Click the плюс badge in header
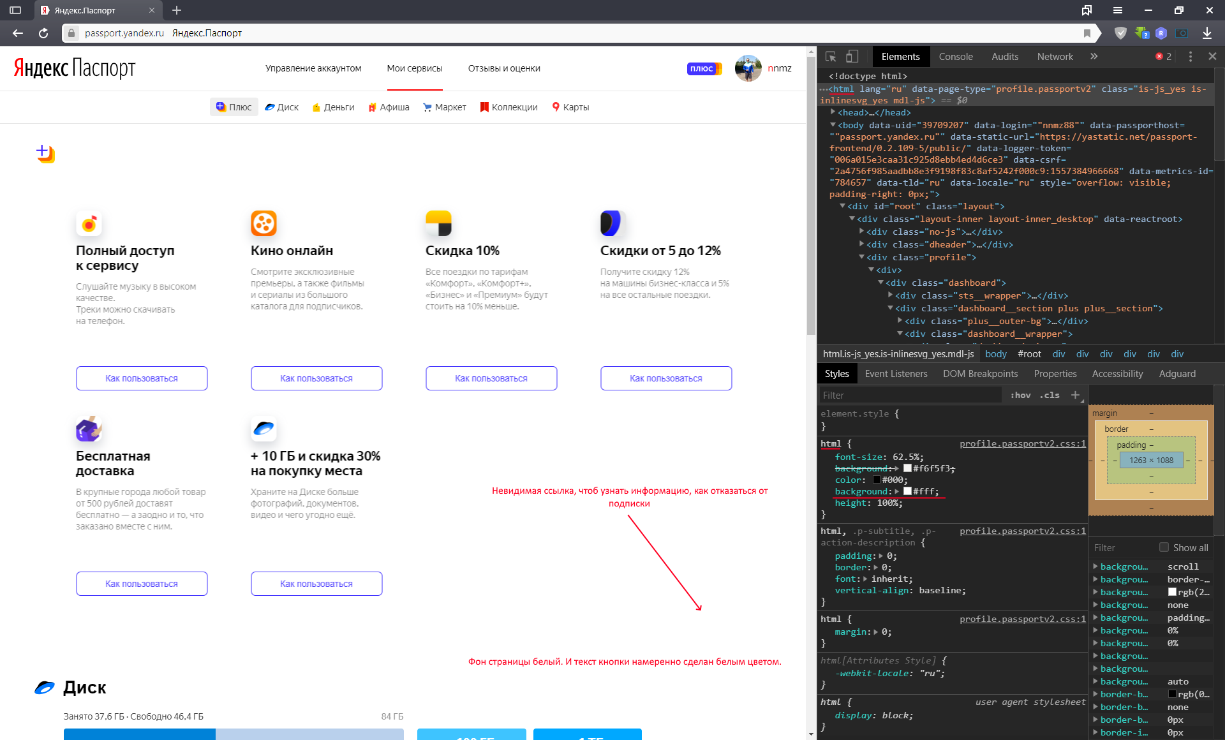Screen dimensions: 1225x740 [704, 68]
